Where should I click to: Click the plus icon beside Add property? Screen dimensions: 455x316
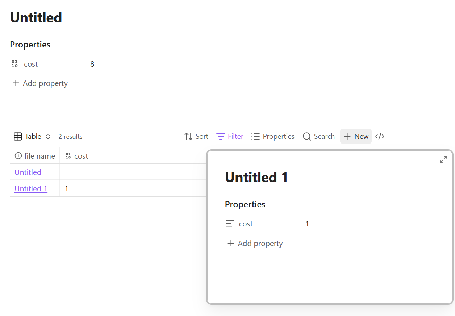(16, 83)
